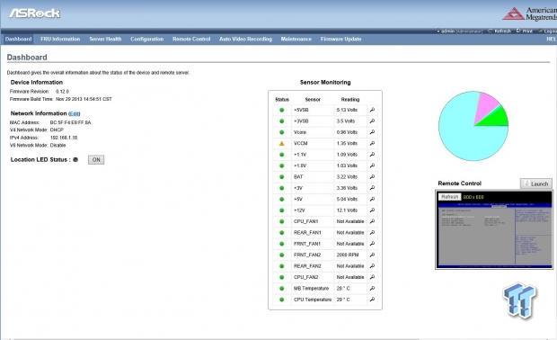The image size is (557, 340).
Task: Inspect the +12V sensor magnifier icon
Action: pos(372,210)
